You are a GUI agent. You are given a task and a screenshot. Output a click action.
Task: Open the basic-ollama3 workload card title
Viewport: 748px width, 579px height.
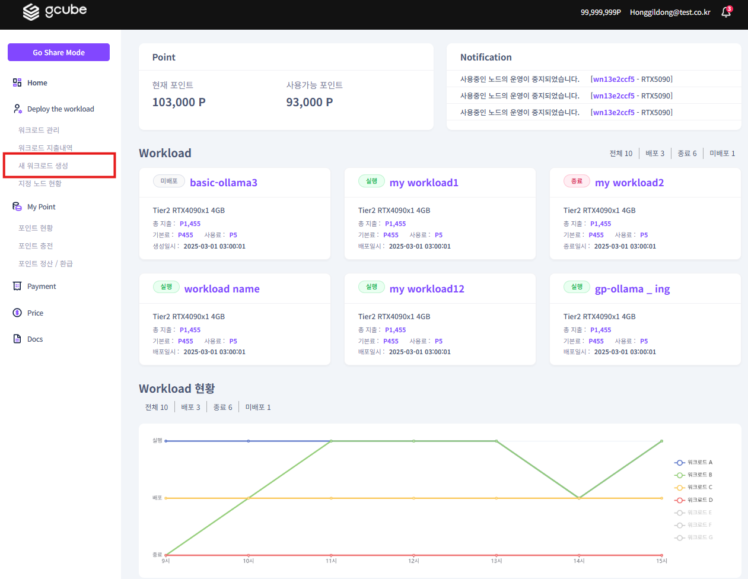coord(224,183)
